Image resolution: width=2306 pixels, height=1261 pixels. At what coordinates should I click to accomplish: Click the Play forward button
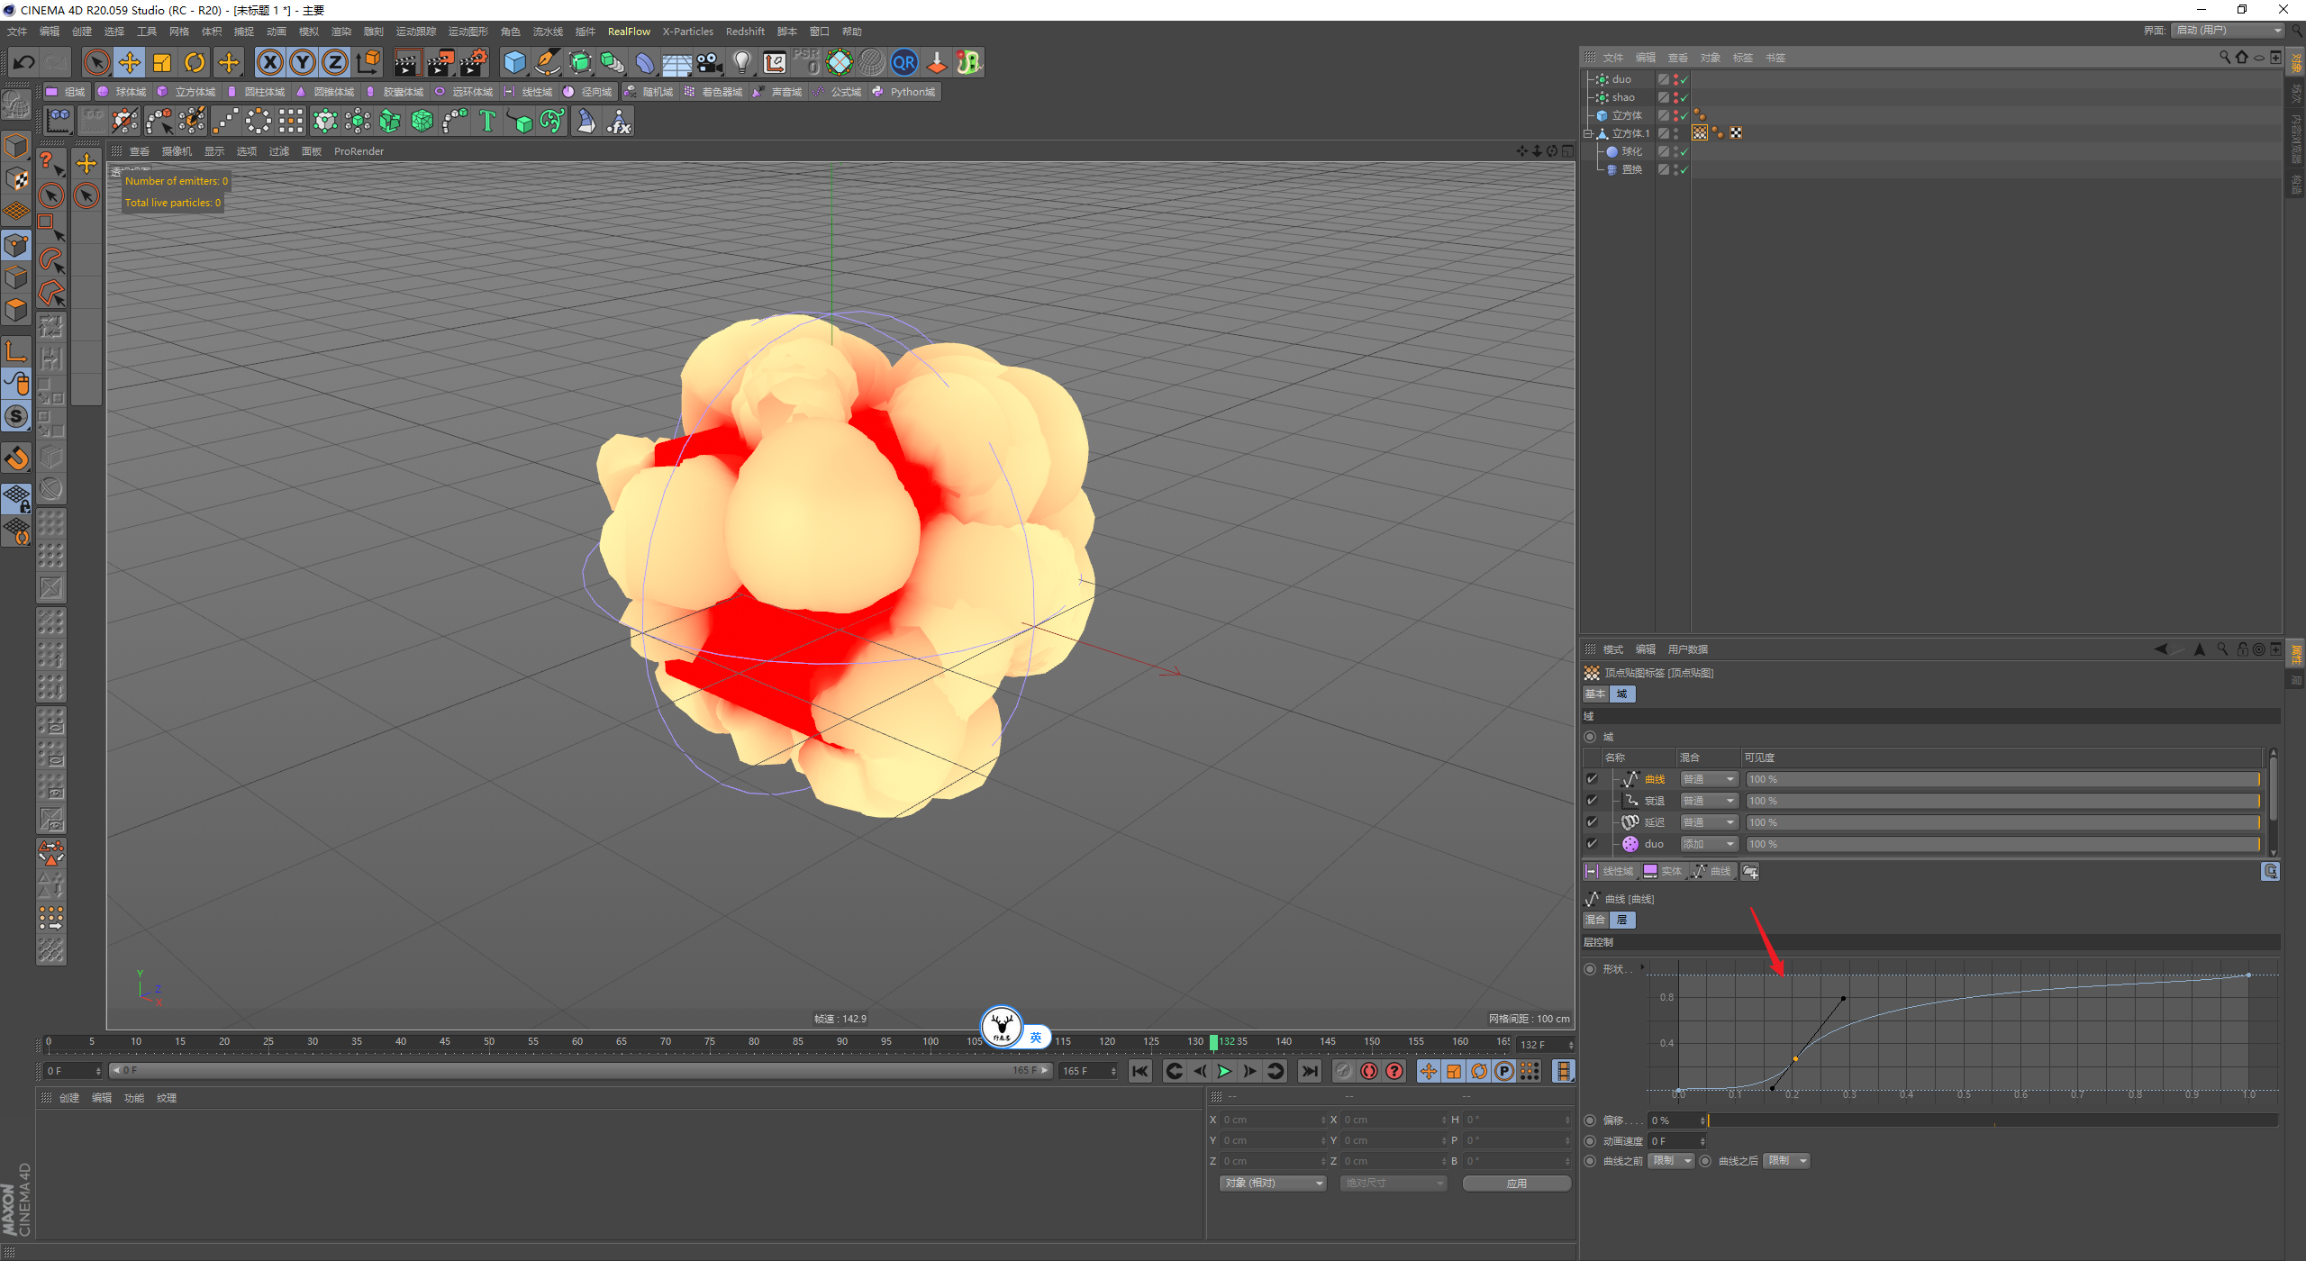1224,1071
